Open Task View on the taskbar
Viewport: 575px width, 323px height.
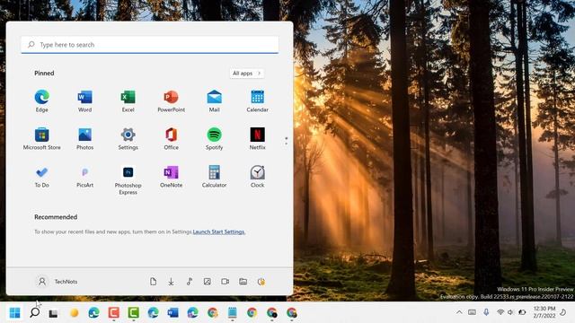(54, 313)
